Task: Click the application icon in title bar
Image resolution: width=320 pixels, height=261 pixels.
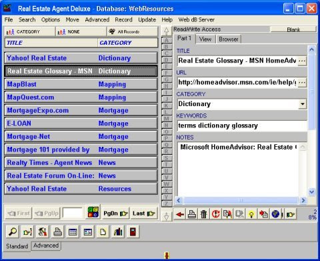Action: (8, 9)
